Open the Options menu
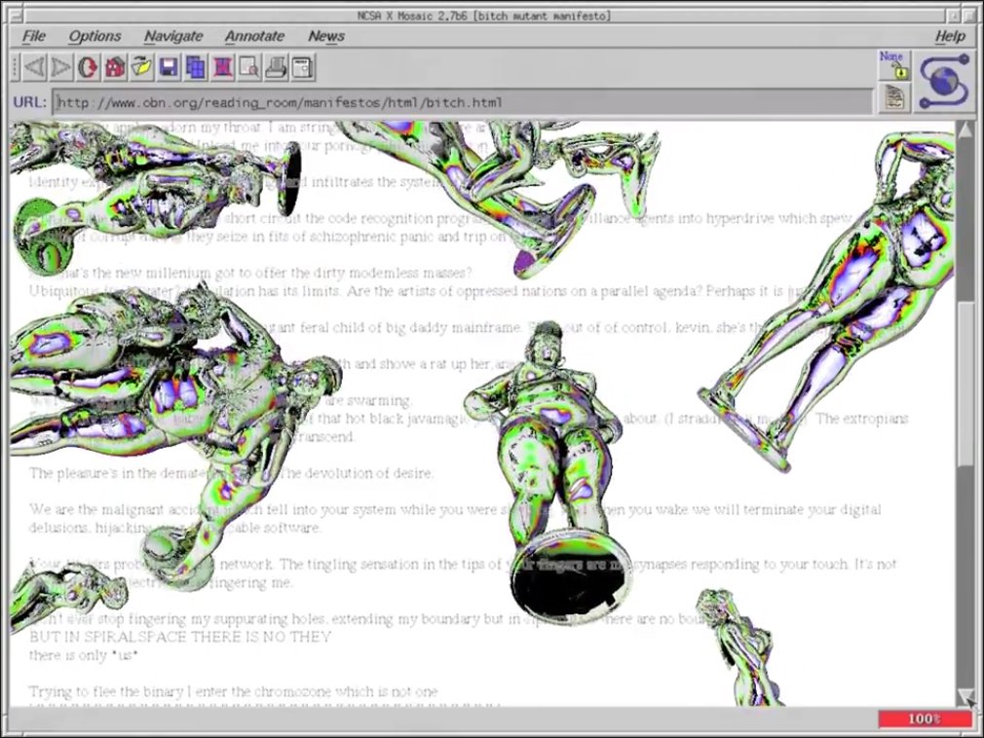The image size is (984, 738). click(95, 36)
